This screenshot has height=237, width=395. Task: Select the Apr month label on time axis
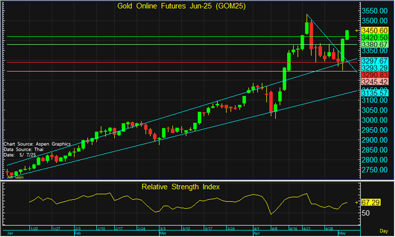coord(255,234)
